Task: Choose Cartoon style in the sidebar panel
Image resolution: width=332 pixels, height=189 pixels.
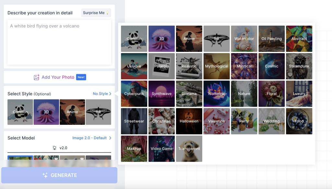Action: coord(20,112)
